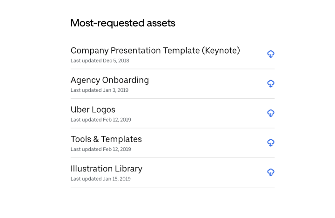
Task: Download Illustration Library using its cloud icon
Action: 271,172
